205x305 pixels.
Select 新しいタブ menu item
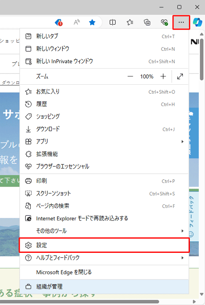[104, 36]
